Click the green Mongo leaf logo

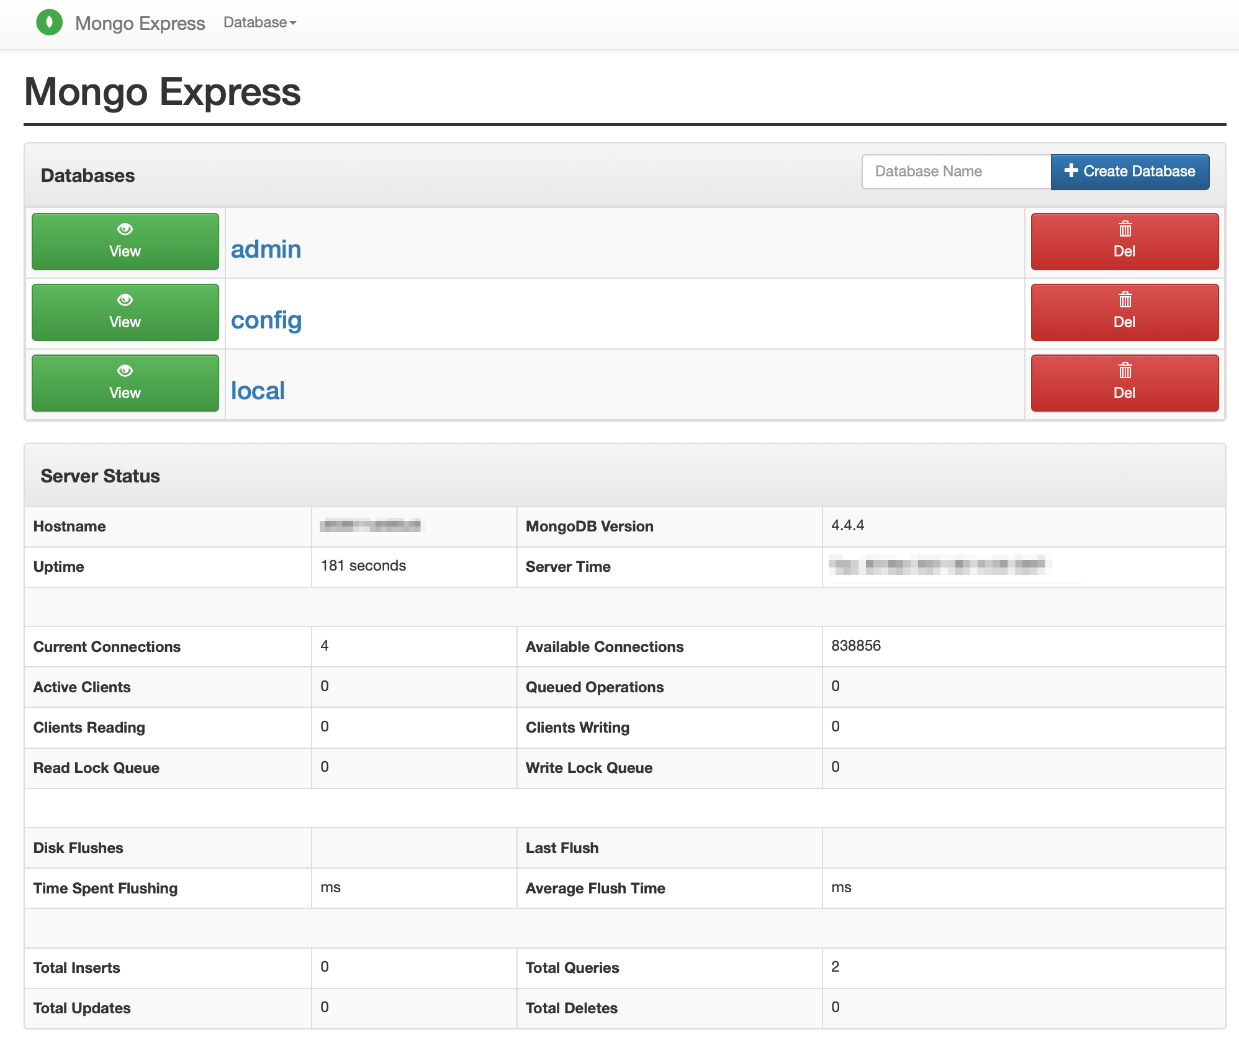click(x=49, y=23)
